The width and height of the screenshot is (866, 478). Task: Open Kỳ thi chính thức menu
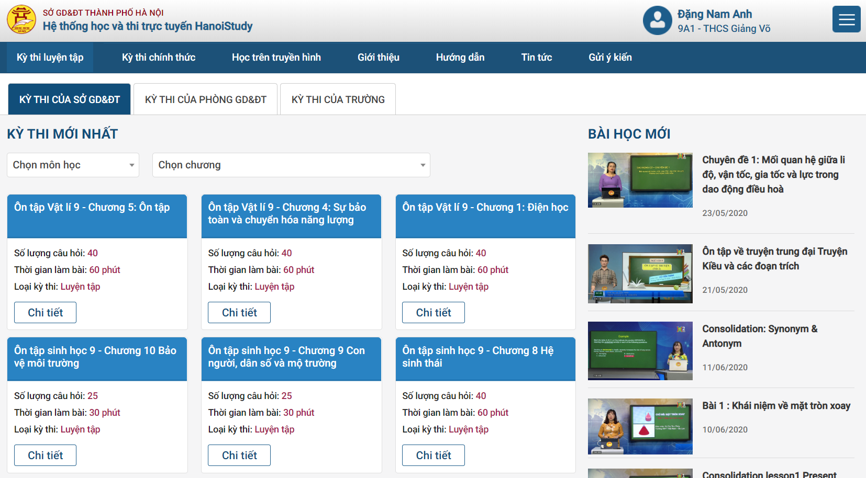159,58
